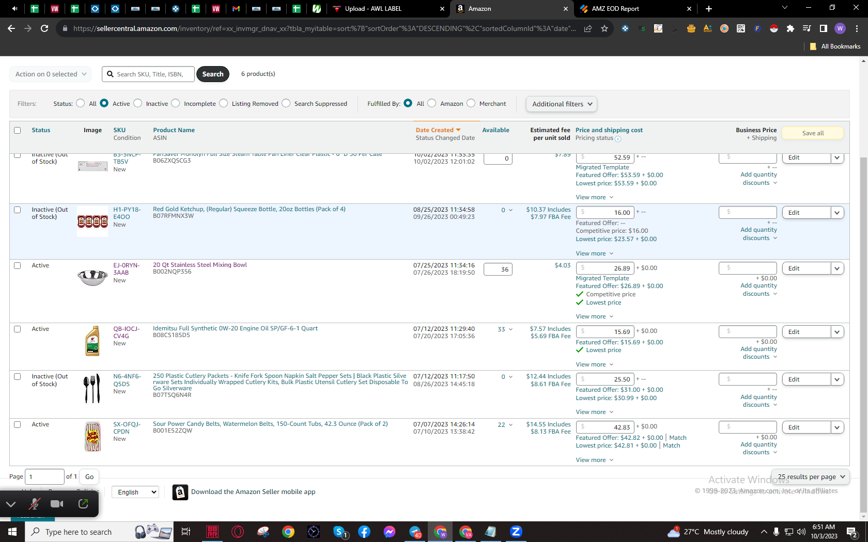Open the results per page dropdown
The height and width of the screenshot is (542, 868).
point(810,477)
